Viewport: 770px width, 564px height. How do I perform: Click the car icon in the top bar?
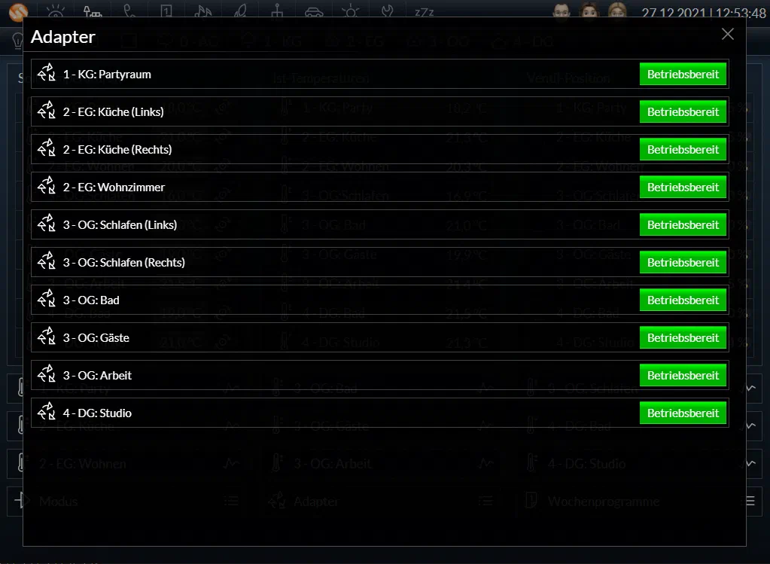point(314,11)
